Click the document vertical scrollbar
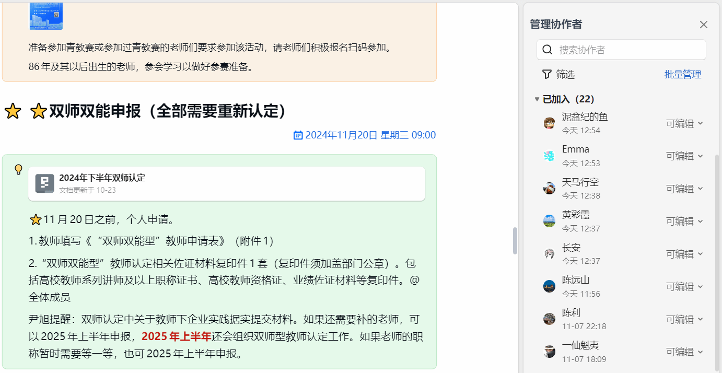 pos(515,240)
